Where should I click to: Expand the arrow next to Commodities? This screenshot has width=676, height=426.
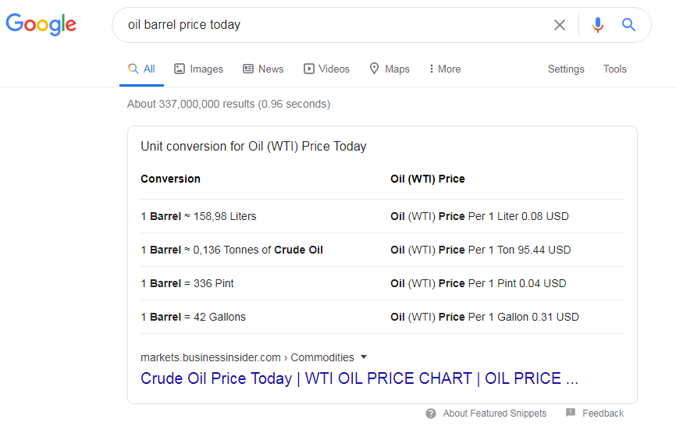(x=363, y=357)
